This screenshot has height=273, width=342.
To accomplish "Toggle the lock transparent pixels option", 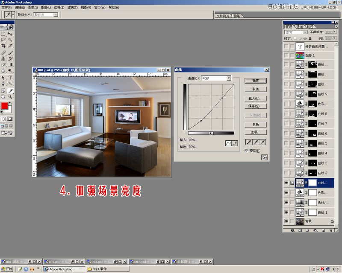I will point(295,38).
